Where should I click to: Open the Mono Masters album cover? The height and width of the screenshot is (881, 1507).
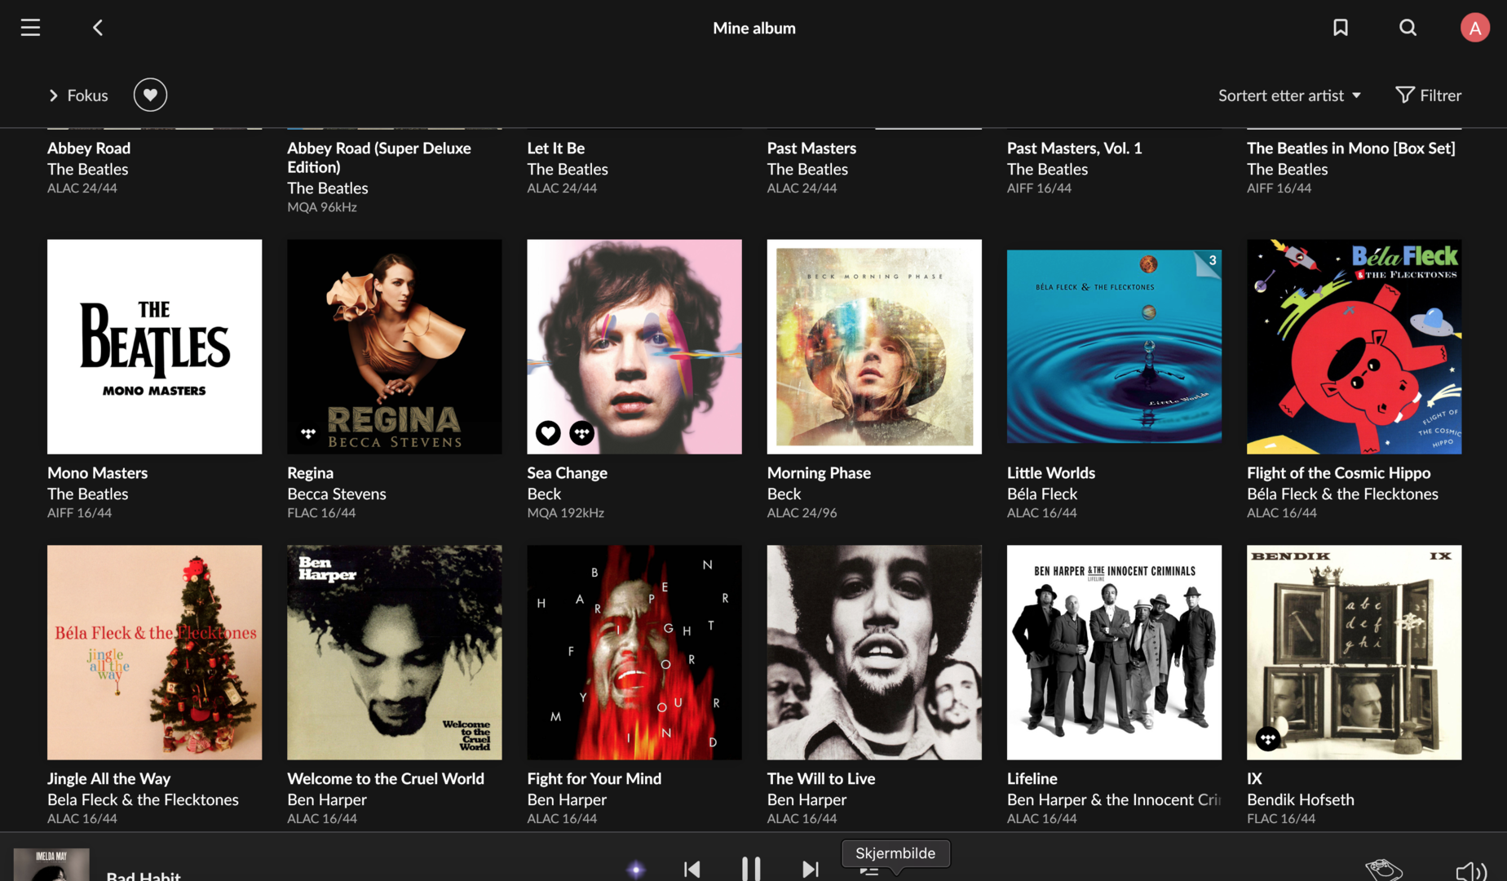155,347
